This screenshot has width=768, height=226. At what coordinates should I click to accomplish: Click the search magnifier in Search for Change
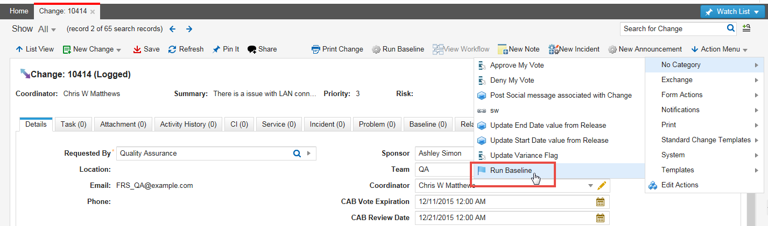tap(731, 28)
